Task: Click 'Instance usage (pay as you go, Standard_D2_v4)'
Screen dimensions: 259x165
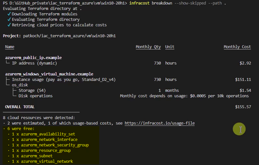Action: pyautogui.click(x=64, y=80)
